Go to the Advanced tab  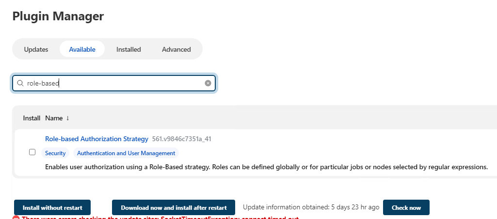(x=176, y=49)
